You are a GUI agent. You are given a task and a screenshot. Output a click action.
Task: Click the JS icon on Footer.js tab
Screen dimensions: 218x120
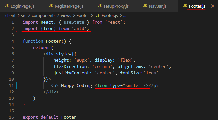[x=185, y=6]
